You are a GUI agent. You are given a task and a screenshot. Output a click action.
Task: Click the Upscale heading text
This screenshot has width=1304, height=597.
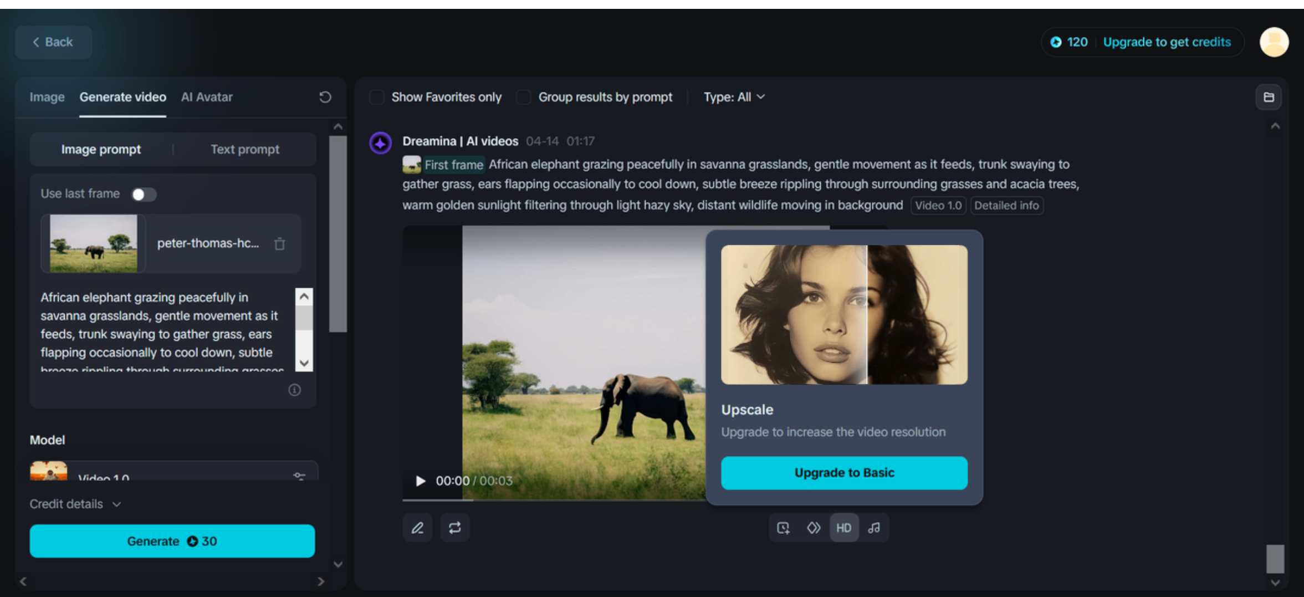tap(747, 410)
